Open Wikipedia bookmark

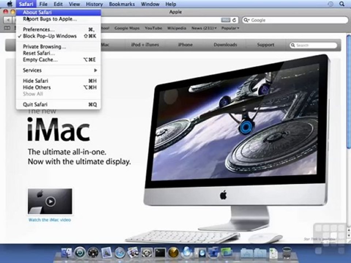pyautogui.click(x=177, y=28)
